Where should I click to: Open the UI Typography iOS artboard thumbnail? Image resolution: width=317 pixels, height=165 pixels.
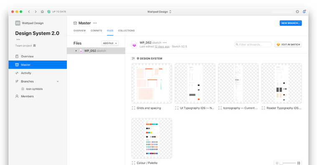click(195, 83)
